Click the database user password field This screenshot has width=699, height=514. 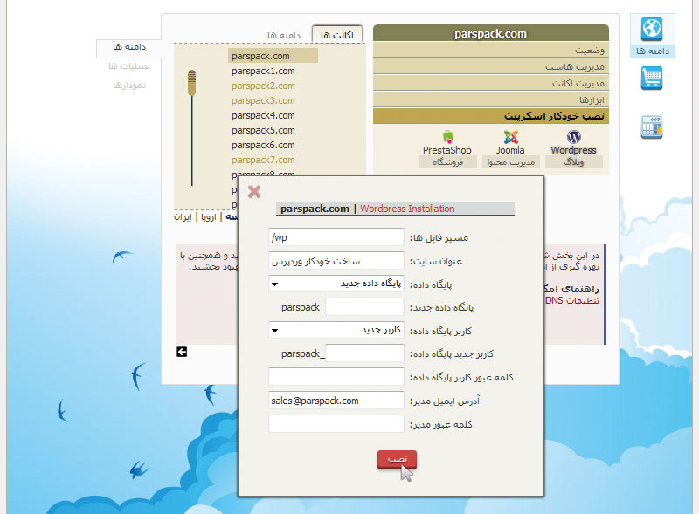(336, 377)
